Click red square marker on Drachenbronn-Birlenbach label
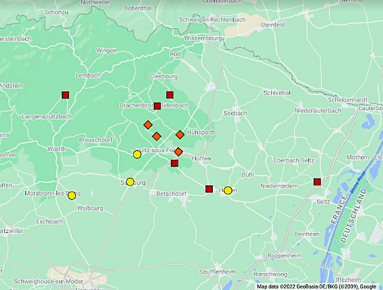This screenshot has width=383, height=290. [158, 106]
